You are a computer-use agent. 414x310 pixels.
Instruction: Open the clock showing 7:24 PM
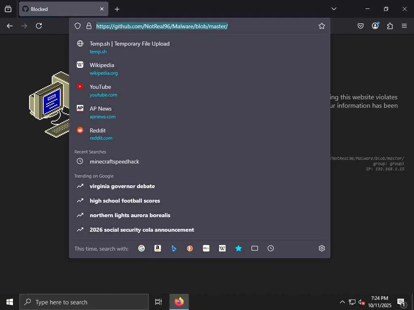(x=380, y=302)
